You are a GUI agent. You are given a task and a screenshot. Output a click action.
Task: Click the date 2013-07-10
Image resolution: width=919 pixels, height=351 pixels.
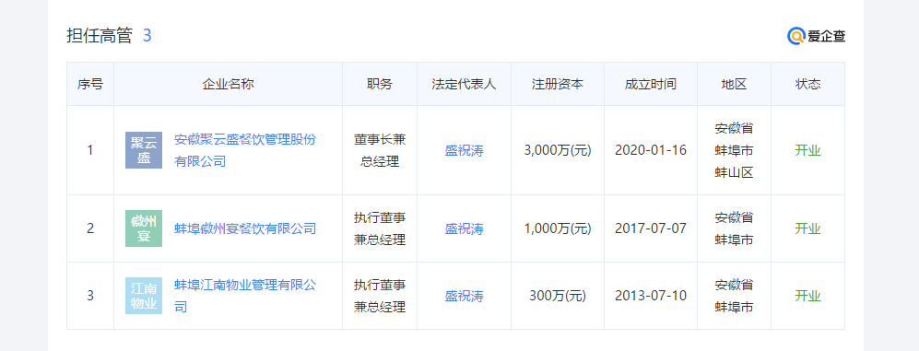point(651,296)
